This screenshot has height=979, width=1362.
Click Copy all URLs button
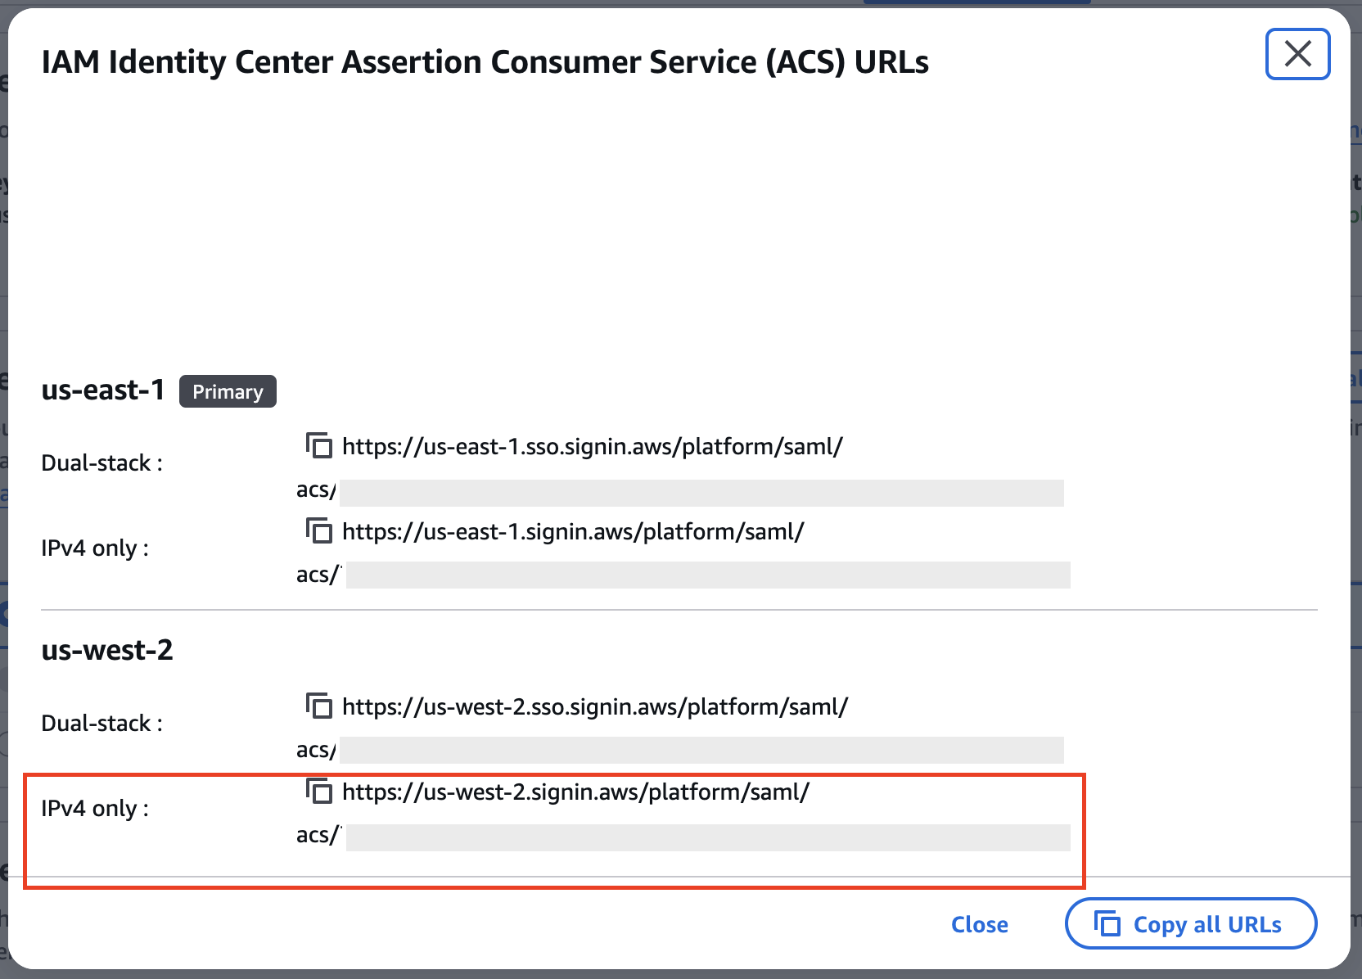(x=1190, y=924)
